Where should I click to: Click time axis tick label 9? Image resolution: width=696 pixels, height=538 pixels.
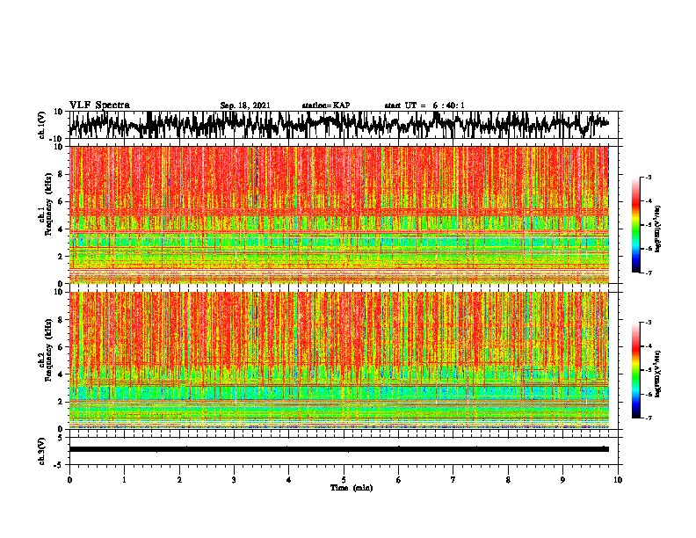pos(562,480)
